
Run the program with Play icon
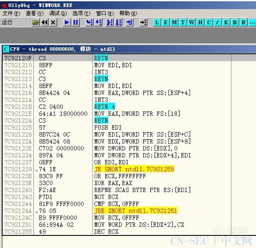click(67, 23)
